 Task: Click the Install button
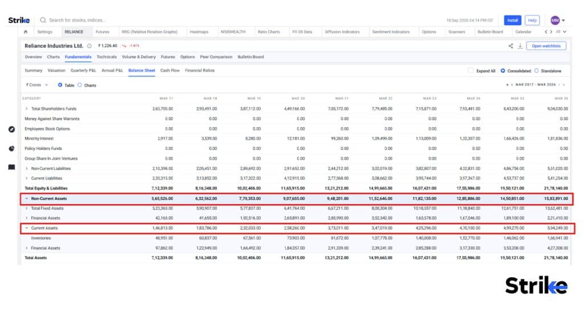tap(513, 20)
